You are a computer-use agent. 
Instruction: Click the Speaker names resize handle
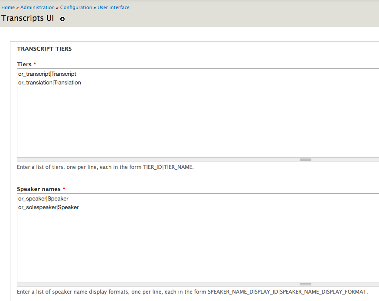pos(305,284)
